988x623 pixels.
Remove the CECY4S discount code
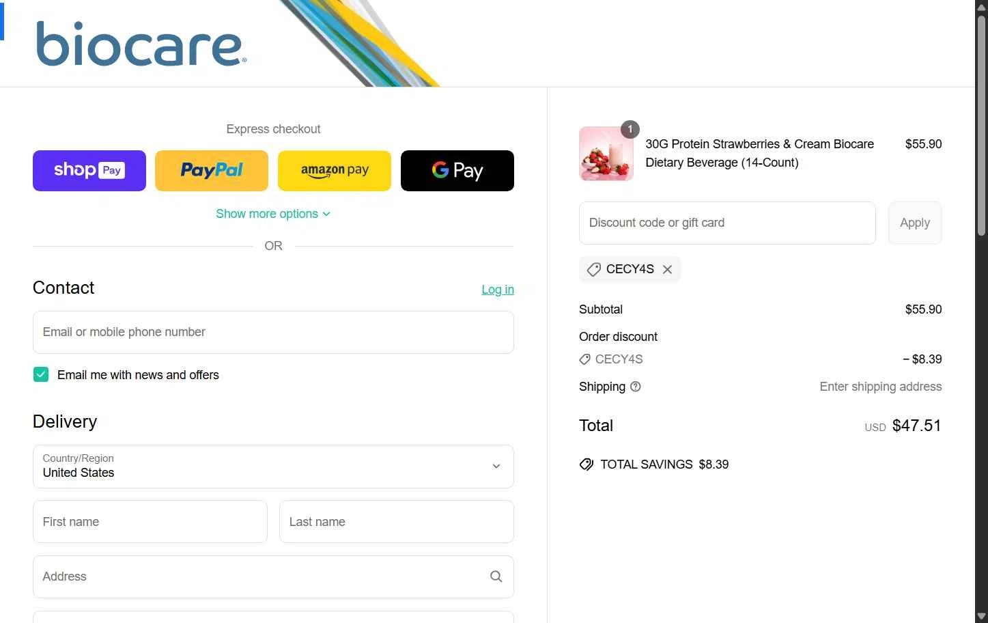pos(668,269)
